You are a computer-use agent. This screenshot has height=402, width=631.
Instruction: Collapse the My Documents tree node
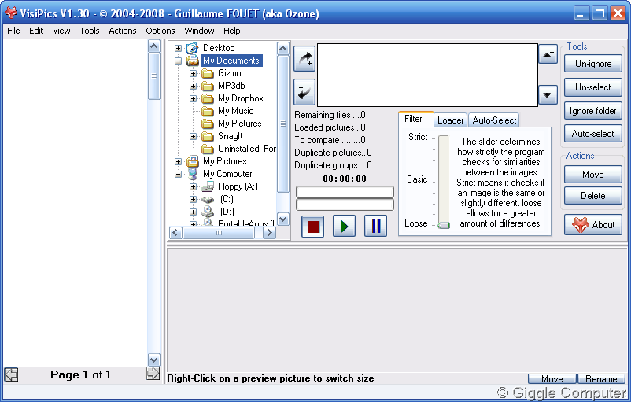(178, 61)
